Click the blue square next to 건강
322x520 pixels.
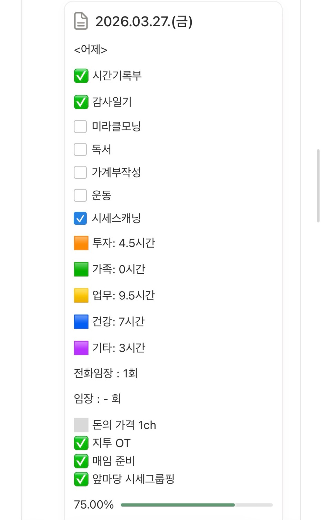(x=81, y=322)
